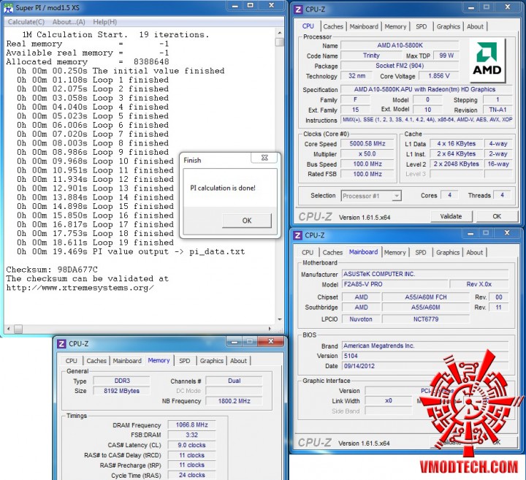Select SPD tab in the Mainboard CPU-Z window
This screenshot has width=526, height=480.
(x=421, y=252)
